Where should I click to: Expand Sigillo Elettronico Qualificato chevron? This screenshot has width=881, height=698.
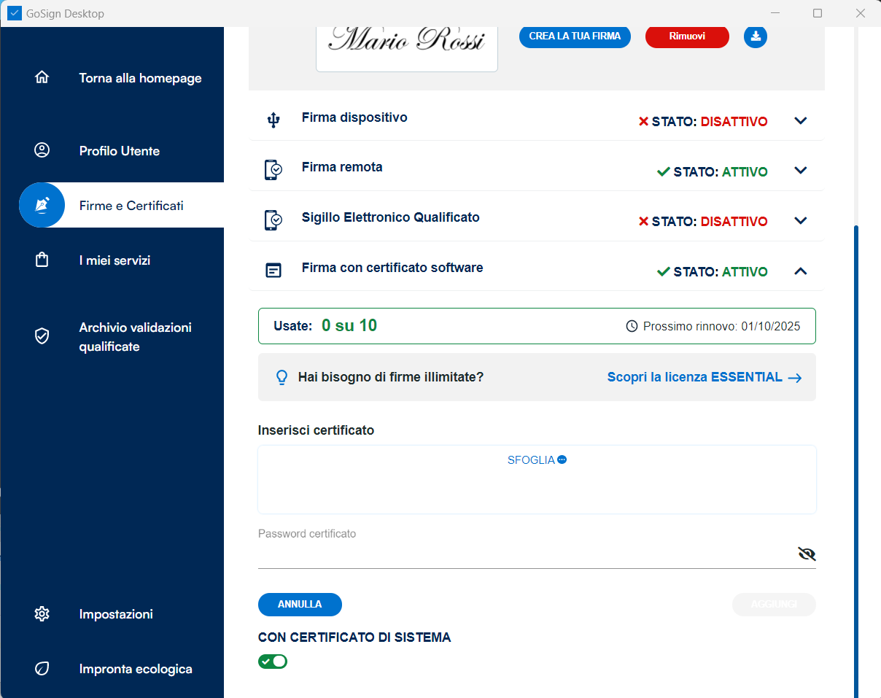pyautogui.click(x=800, y=221)
